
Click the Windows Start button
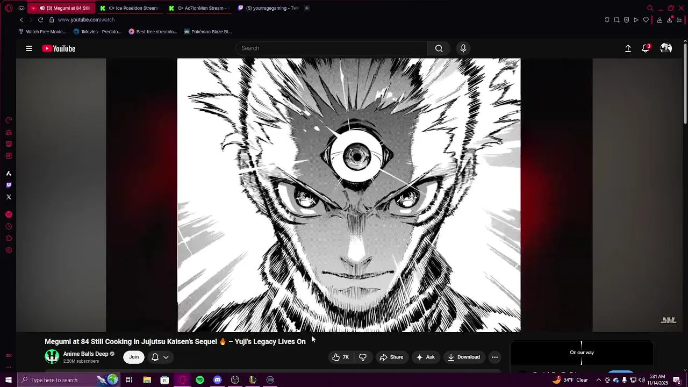[9, 380]
